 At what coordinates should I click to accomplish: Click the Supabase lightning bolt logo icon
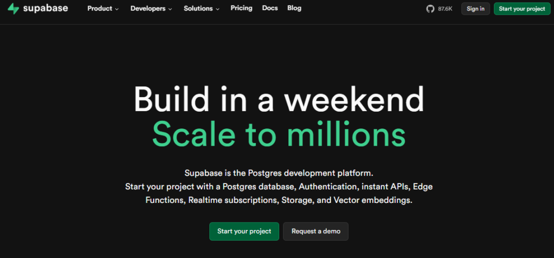[x=14, y=9]
